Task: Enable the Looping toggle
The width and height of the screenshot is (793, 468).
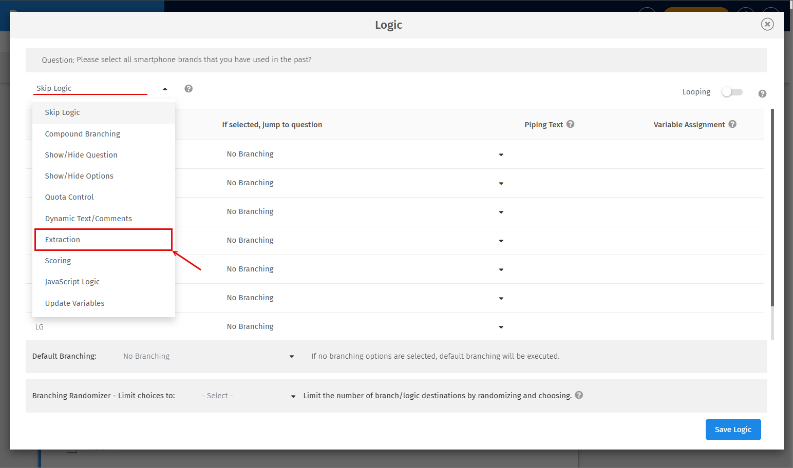Action: (x=731, y=91)
